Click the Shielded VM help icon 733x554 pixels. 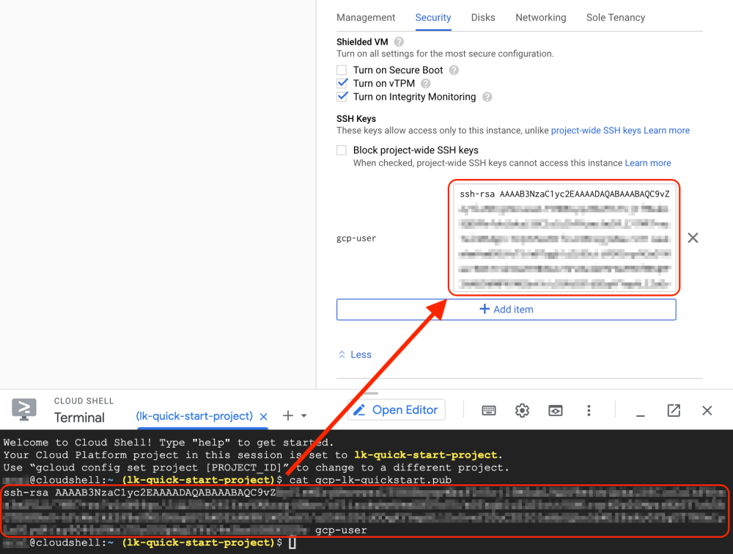tap(399, 42)
